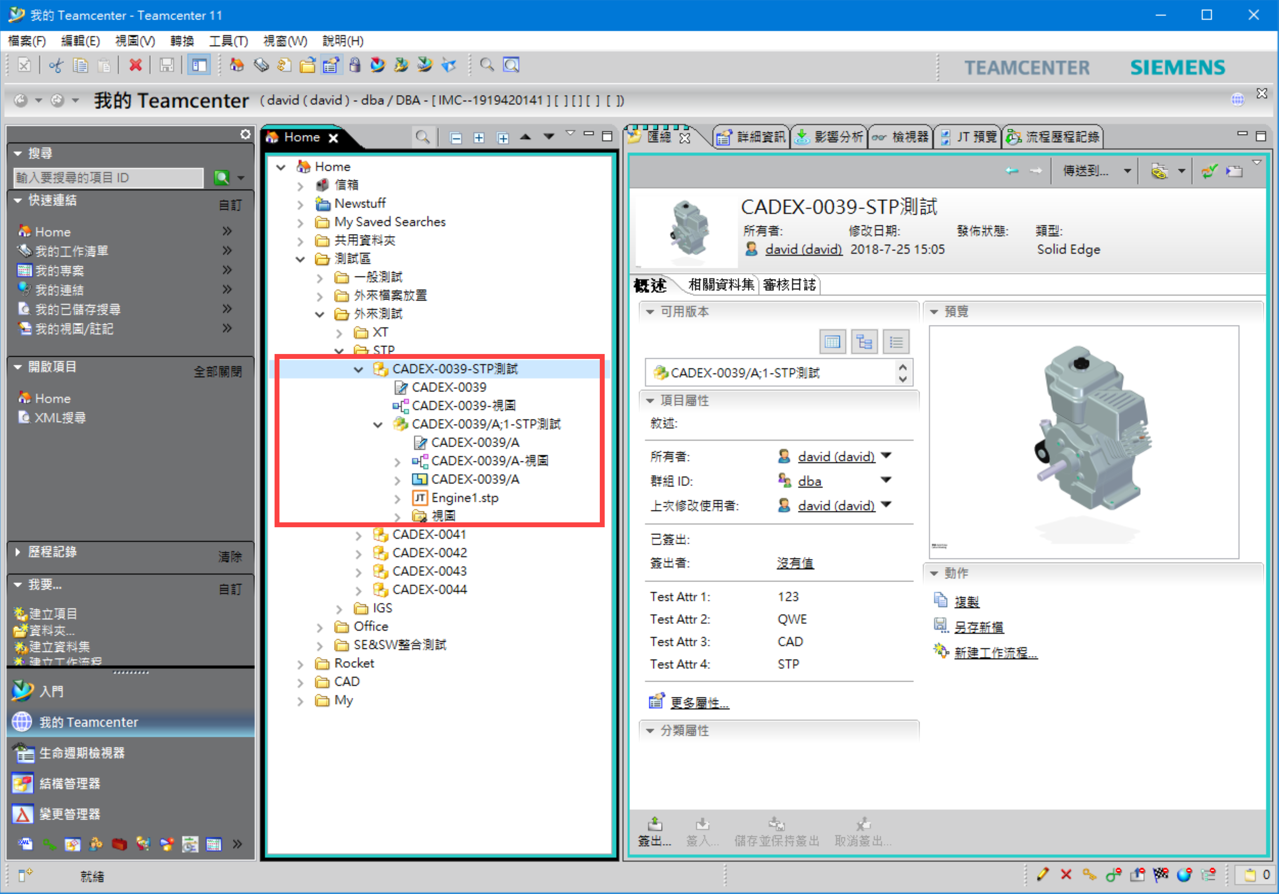Expand the Rocket folder node

300,665
